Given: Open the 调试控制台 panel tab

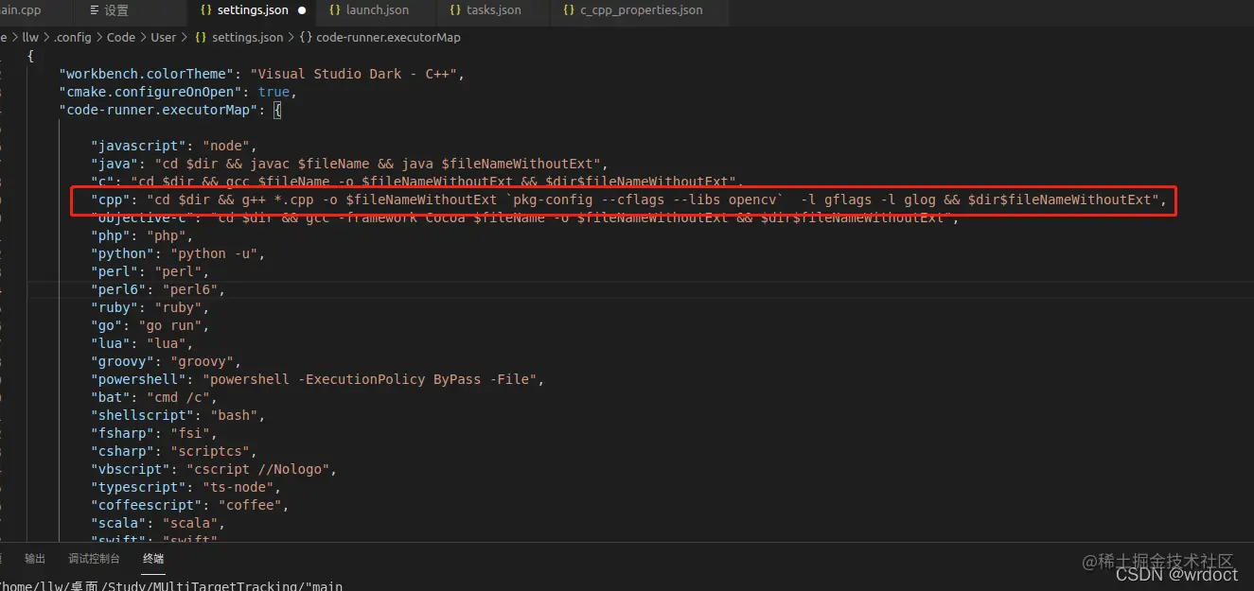Looking at the screenshot, I should point(94,559).
